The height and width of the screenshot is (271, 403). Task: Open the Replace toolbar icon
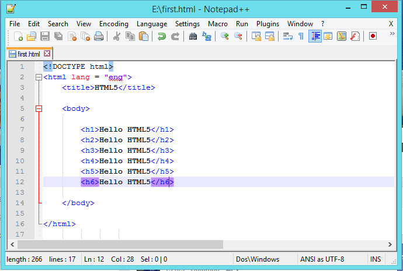(x=207, y=36)
